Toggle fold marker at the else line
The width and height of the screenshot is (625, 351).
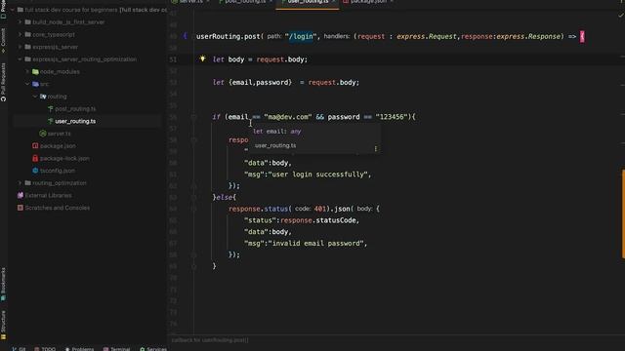[193, 197]
